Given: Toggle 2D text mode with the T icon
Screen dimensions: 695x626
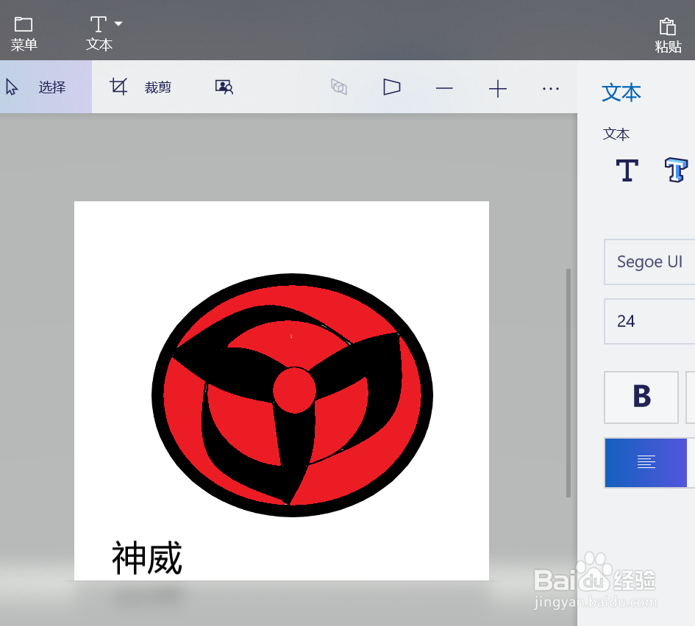Looking at the screenshot, I should [627, 170].
